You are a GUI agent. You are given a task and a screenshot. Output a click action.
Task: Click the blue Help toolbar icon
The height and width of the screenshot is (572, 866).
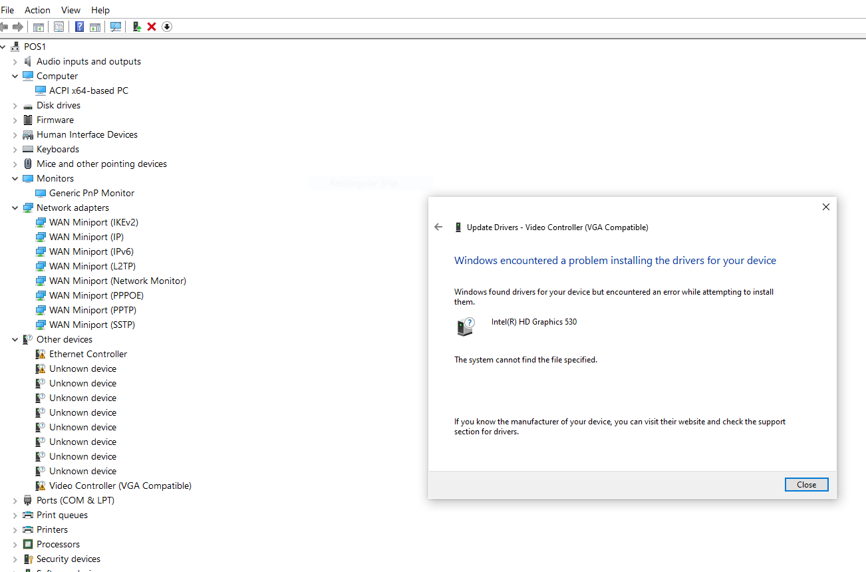[x=79, y=27]
